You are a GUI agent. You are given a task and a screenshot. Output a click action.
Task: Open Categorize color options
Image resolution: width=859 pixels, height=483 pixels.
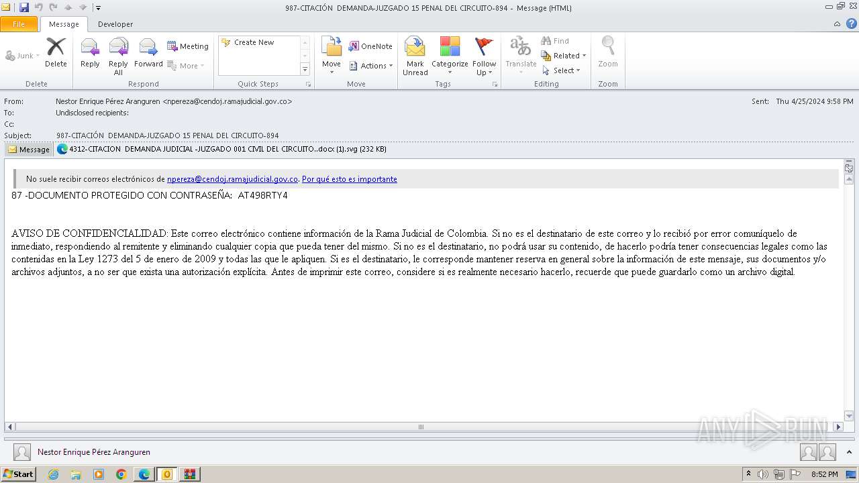(x=450, y=56)
